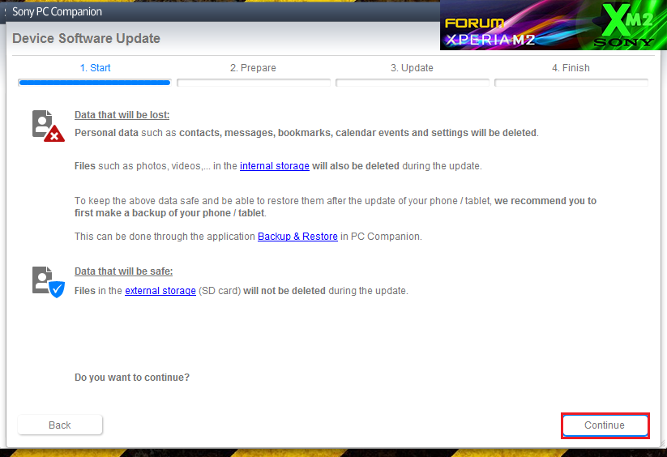Click 'we recommend you to' backup sentence

[336, 207]
